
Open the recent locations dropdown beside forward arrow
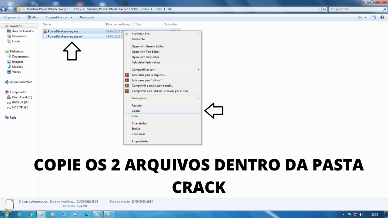pyautogui.click(x=15, y=9)
